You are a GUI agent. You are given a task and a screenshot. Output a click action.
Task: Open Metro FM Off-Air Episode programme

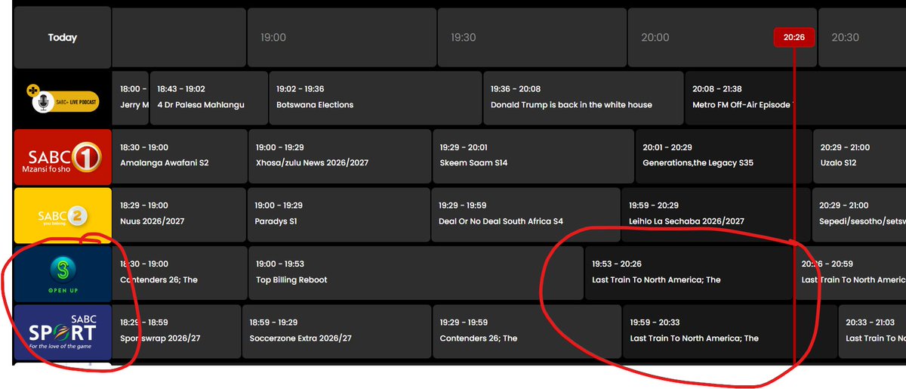click(x=795, y=97)
